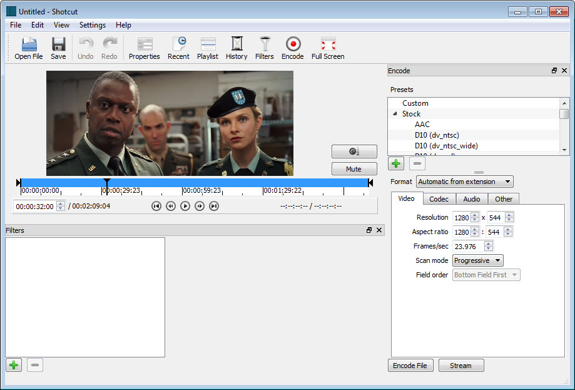Select the AAC preset
The width and height of the screenshot is (575, 390).
coord(422,125)
